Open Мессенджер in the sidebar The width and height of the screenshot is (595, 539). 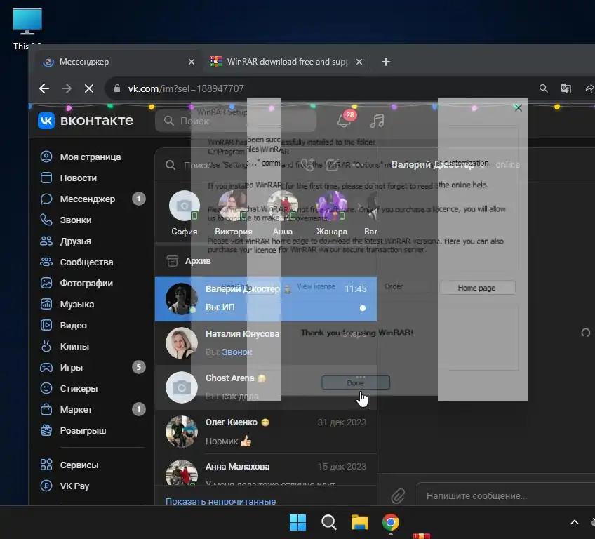click(x=77, y=199)
